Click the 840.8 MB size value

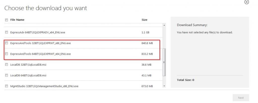(147, 43)
